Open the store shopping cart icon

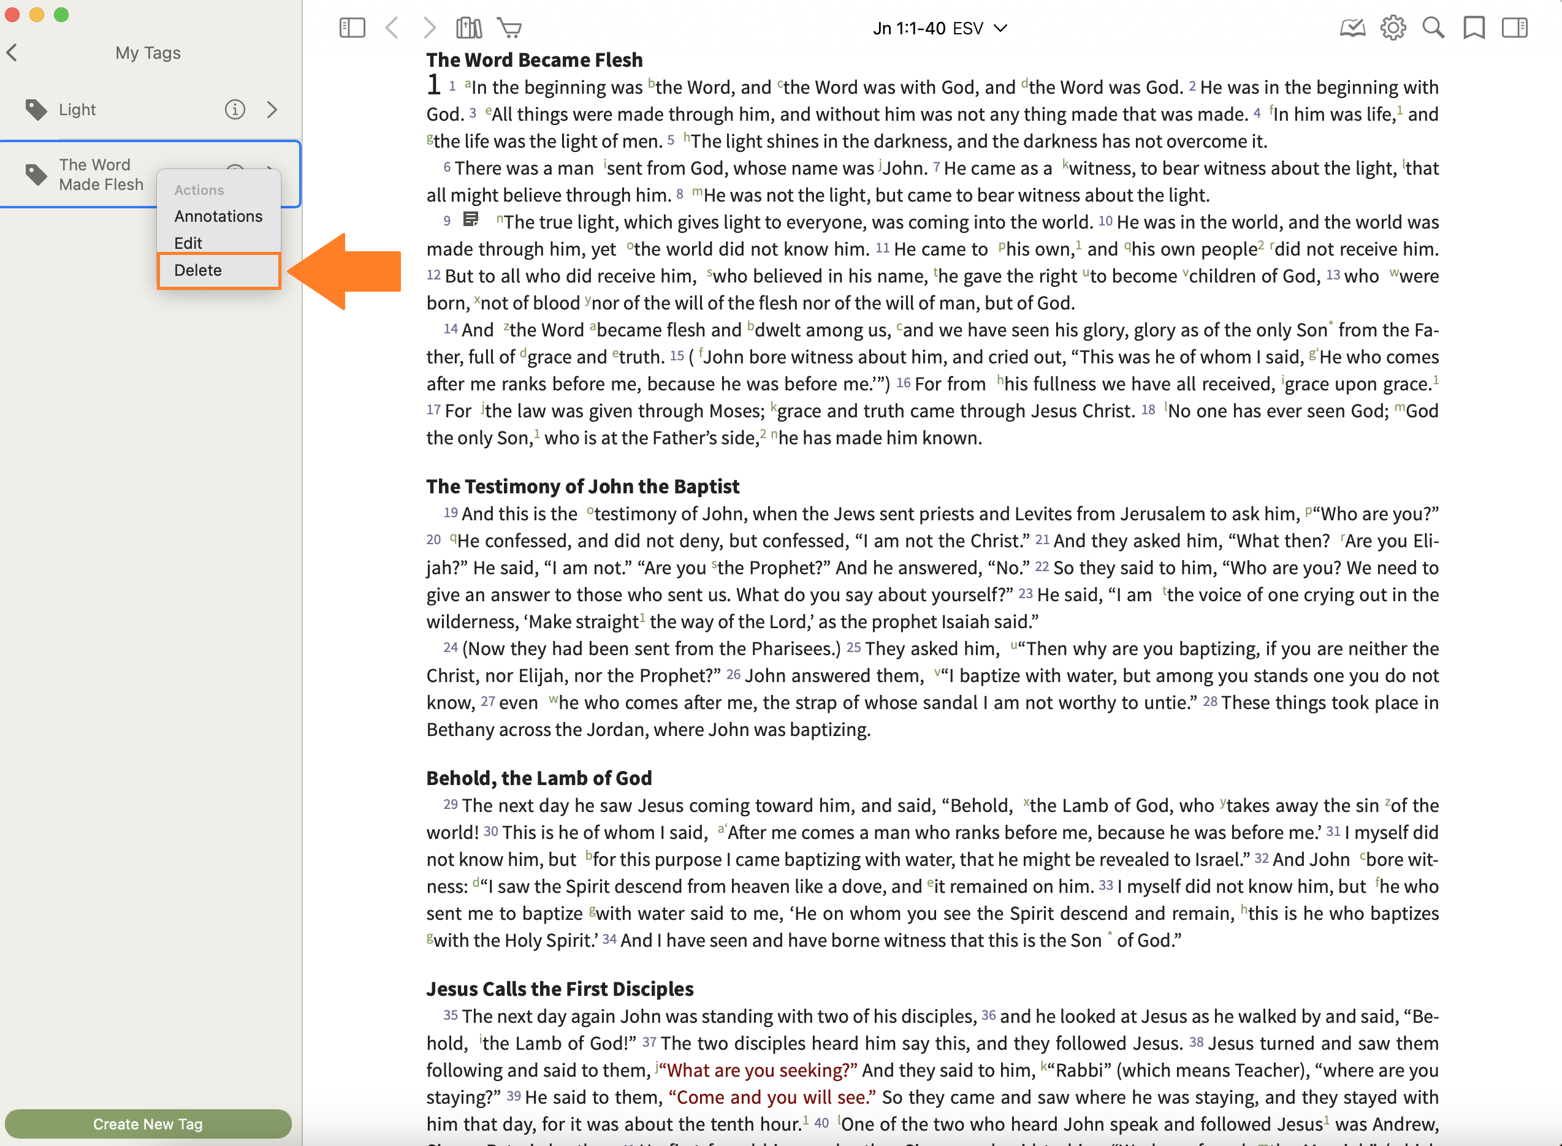click(509, 28)
